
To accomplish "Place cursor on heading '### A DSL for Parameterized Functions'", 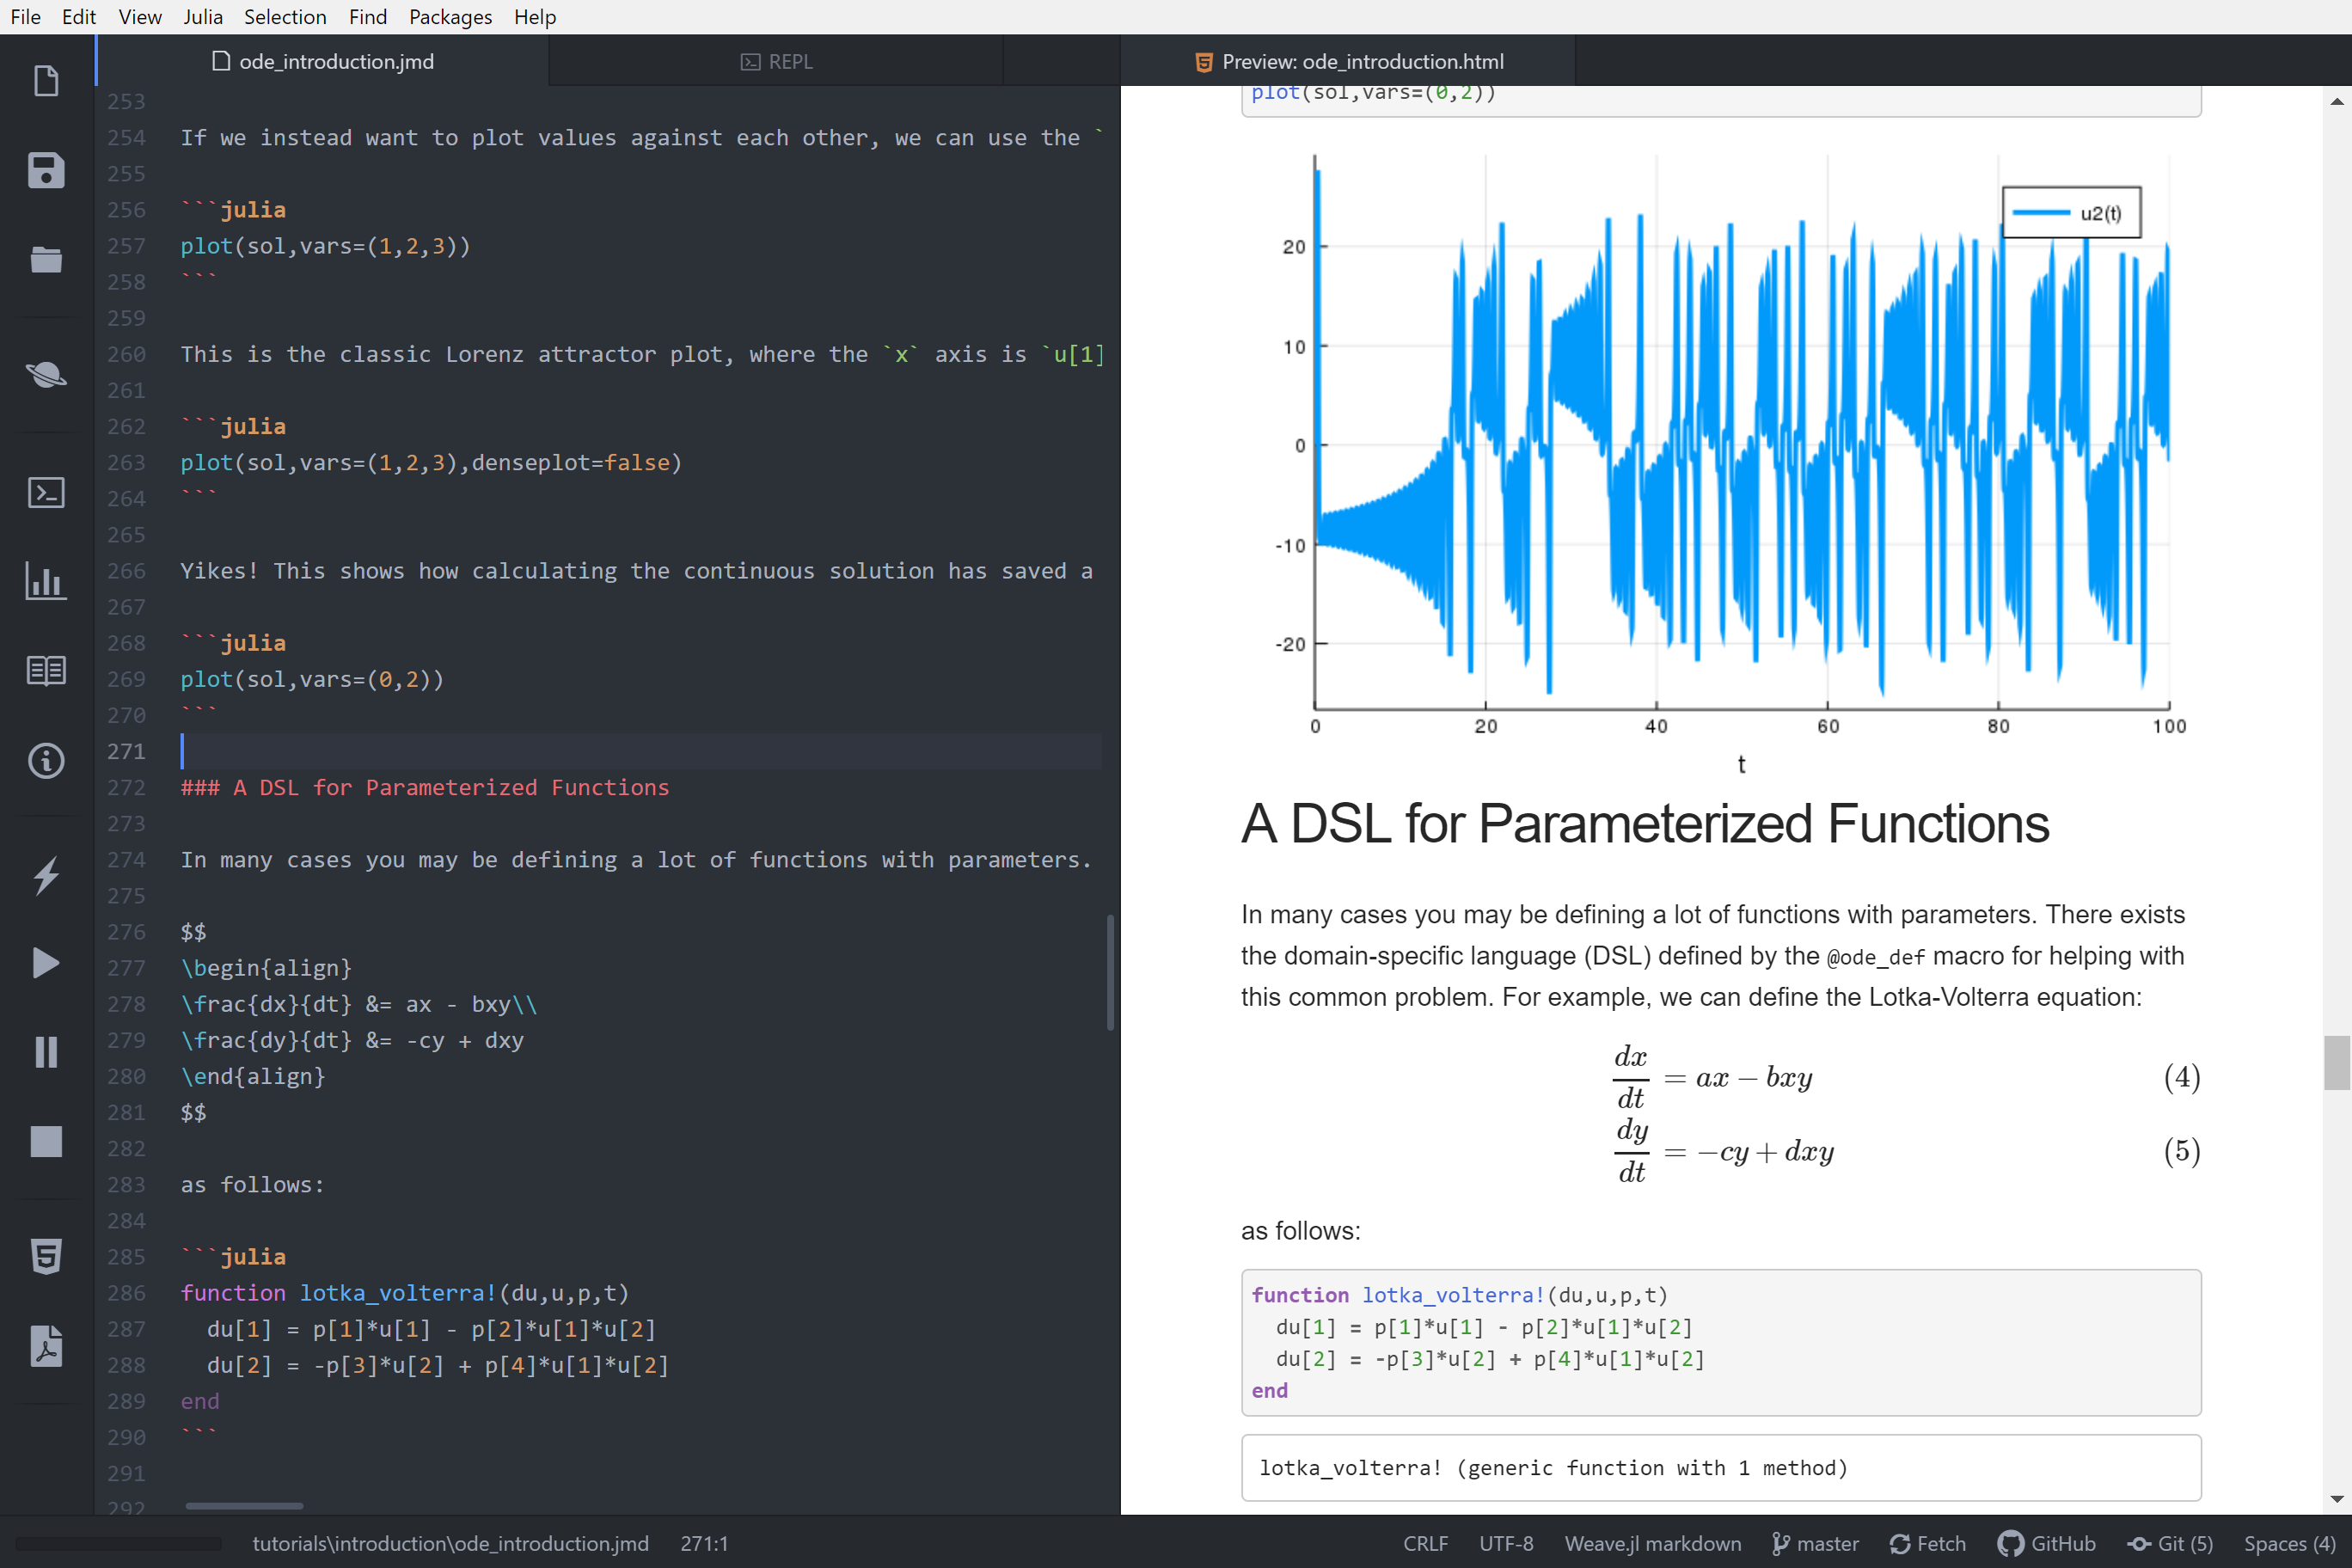I will coord(425,787).
